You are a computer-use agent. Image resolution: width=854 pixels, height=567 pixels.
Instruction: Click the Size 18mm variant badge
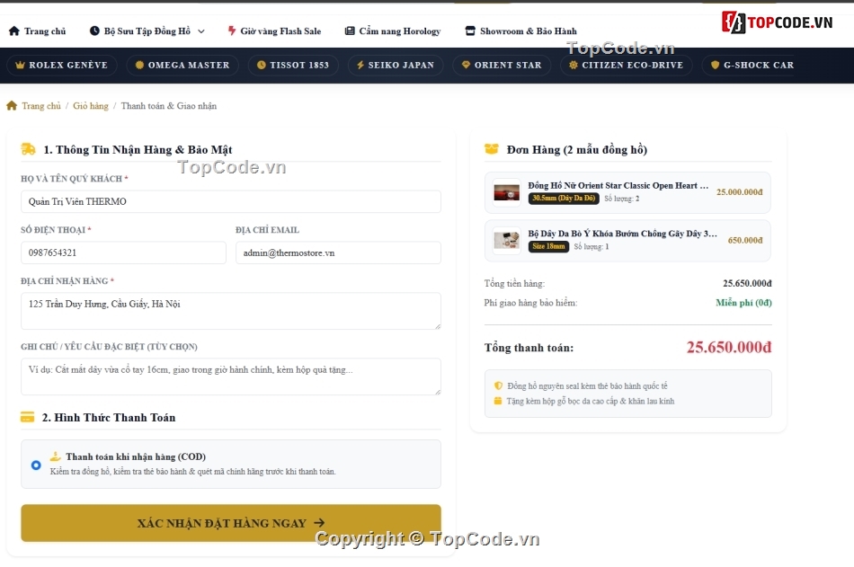(548, 247)
